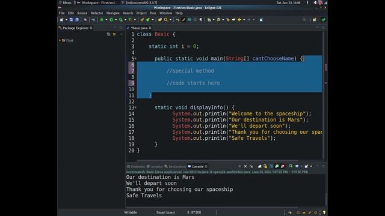Collapse the main method fold marker on line 5
Image resolution: width=385 pixels, height=216 pixels.
135,59
